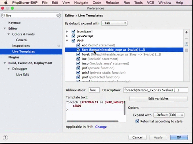Click the Edit variables button

tap(158, 99)
